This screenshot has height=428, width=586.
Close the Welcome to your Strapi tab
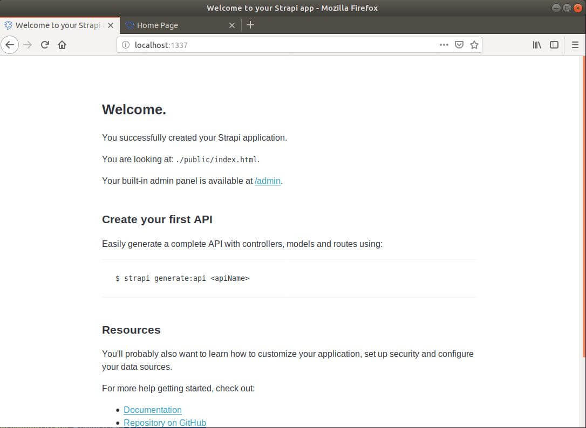tap(111, 25)
